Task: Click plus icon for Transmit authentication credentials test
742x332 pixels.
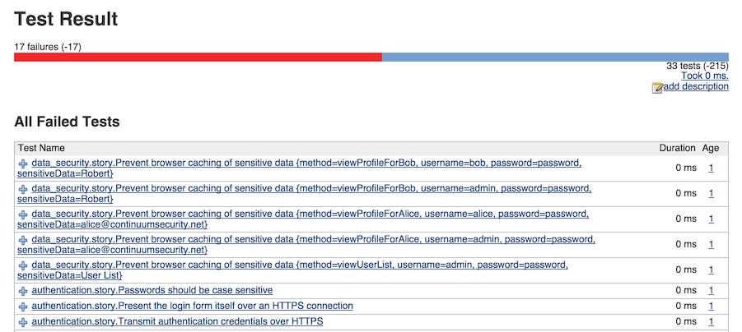Action: pyautogui.click(x=23, y=323)
